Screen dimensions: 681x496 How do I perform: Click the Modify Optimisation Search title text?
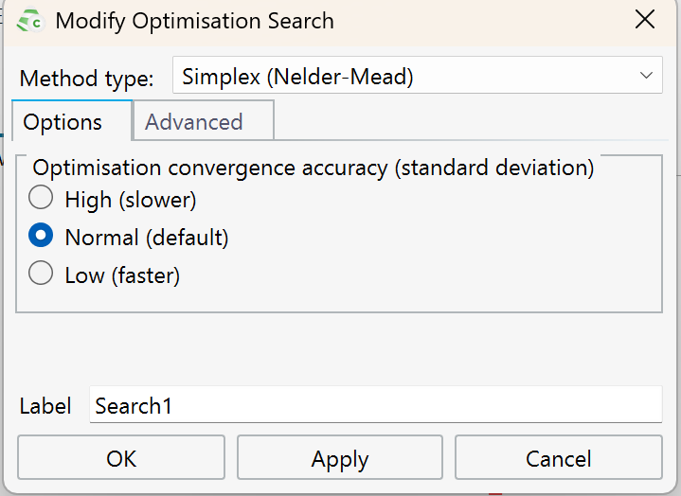tap(194, 21)
